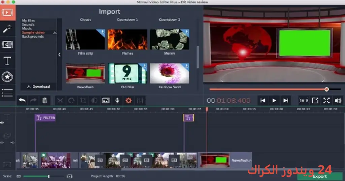Viewport: 345px width, 181px height.
Task: Click the Export button
Action: pyautogui.click(x=320, y=176)
